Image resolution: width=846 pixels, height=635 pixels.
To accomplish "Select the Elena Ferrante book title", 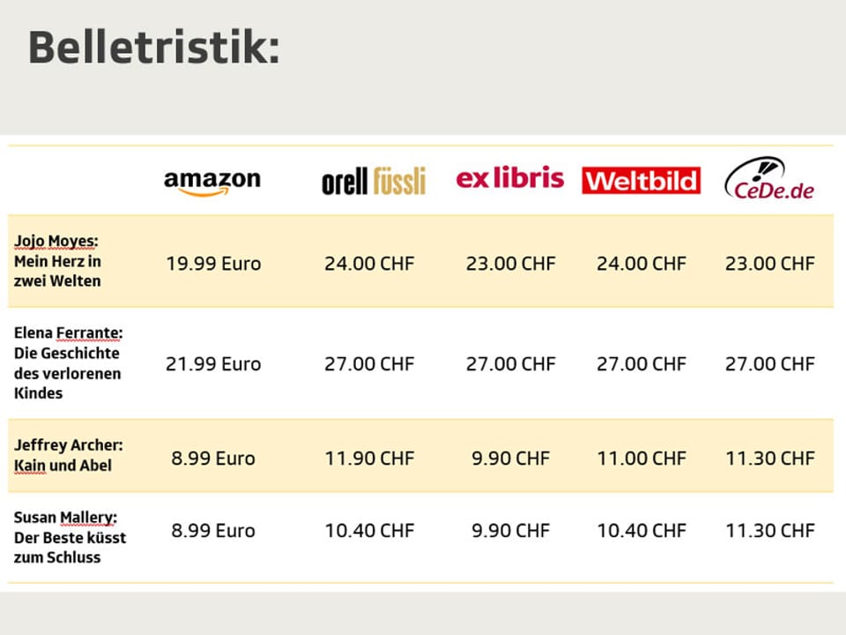I will pyautogui.click(x=68, y=363).
